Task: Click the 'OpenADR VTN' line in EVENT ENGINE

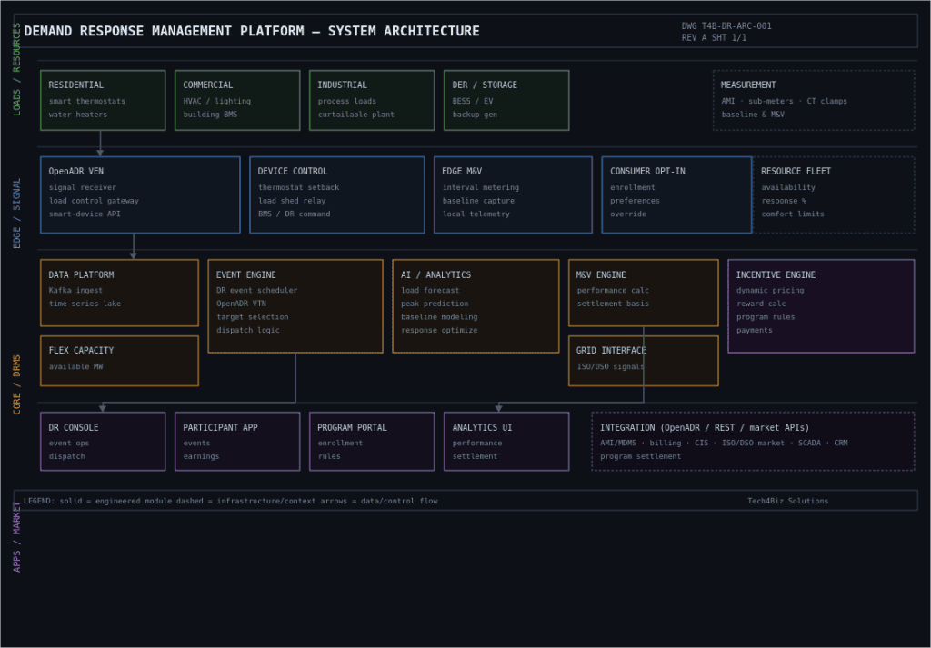Action: coord(241,304)
